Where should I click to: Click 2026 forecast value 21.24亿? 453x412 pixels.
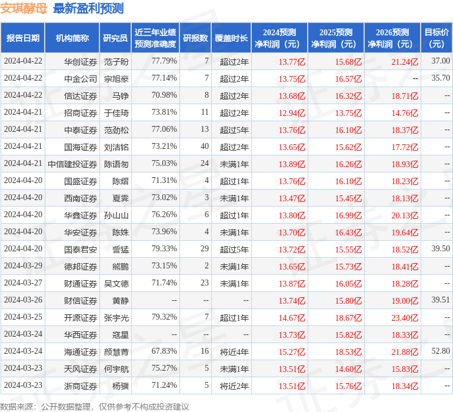click(x=405, y=62)
